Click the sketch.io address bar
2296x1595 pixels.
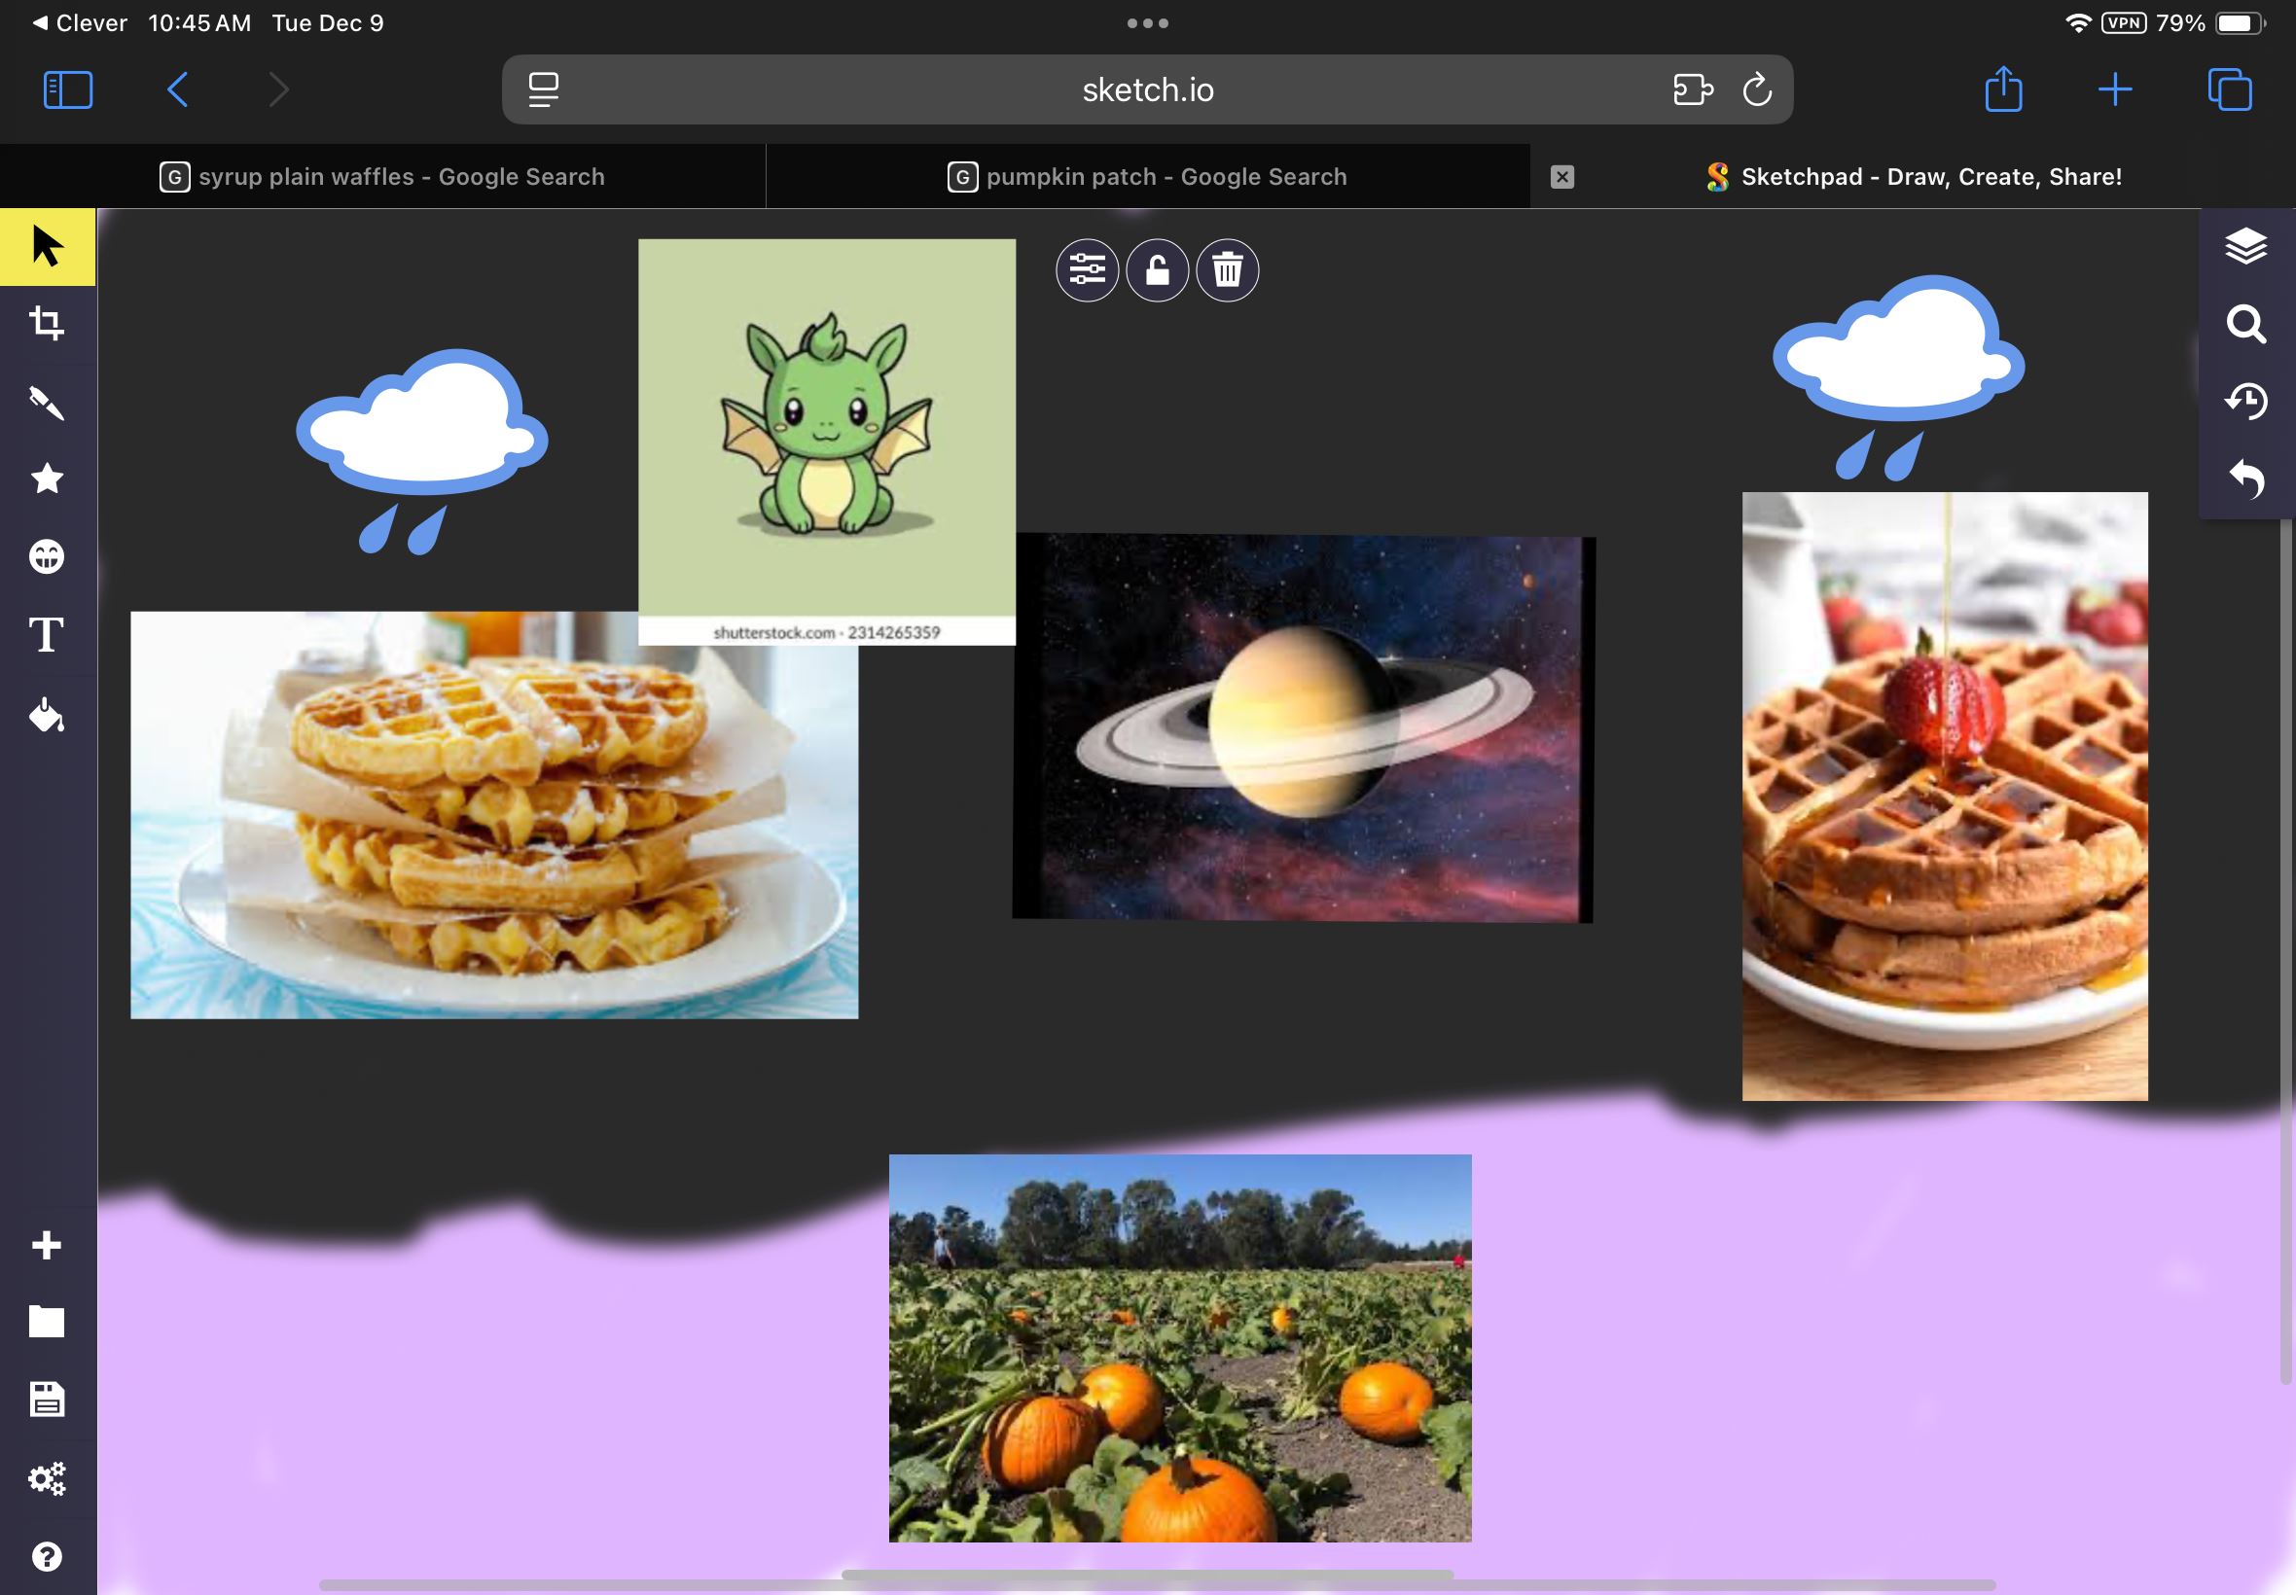pyautogui.click(x=1146, y=89)
